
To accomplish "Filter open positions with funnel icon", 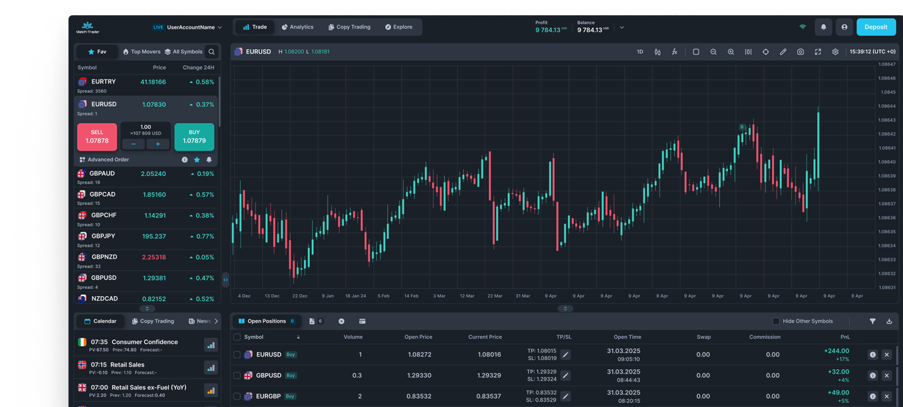I will coord(872,321).
